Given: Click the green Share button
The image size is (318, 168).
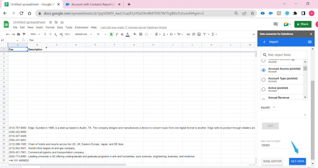Looking at the screenshot, I should 303,24.
